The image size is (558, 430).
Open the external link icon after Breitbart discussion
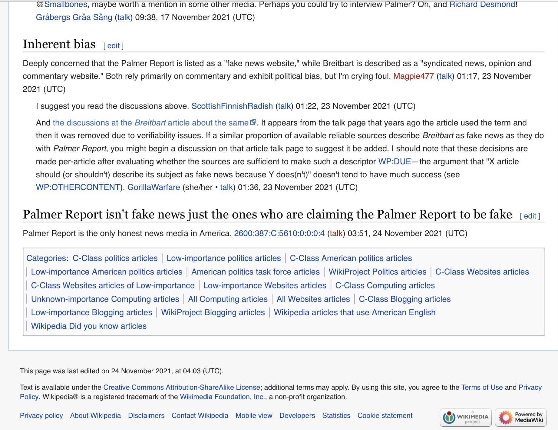(253, 122)
